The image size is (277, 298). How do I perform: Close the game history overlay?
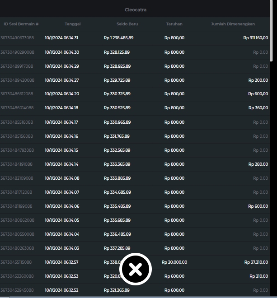click(135, 270)
